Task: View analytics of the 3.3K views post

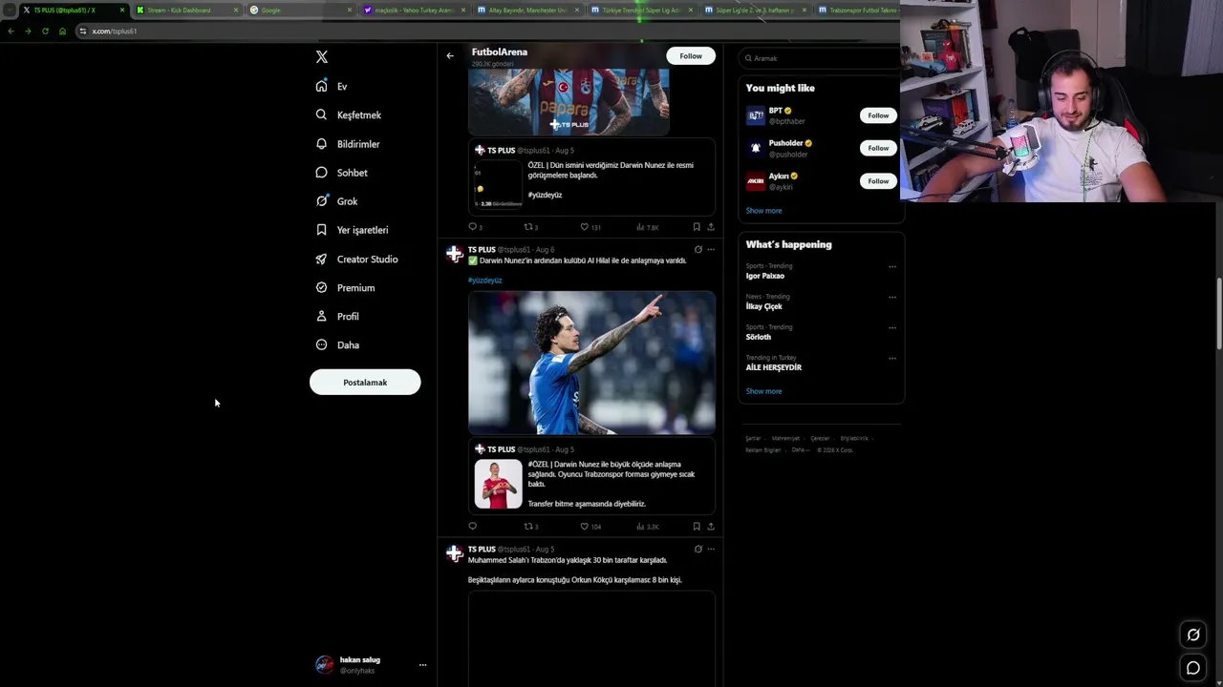Action: click(x=640, y=526)
